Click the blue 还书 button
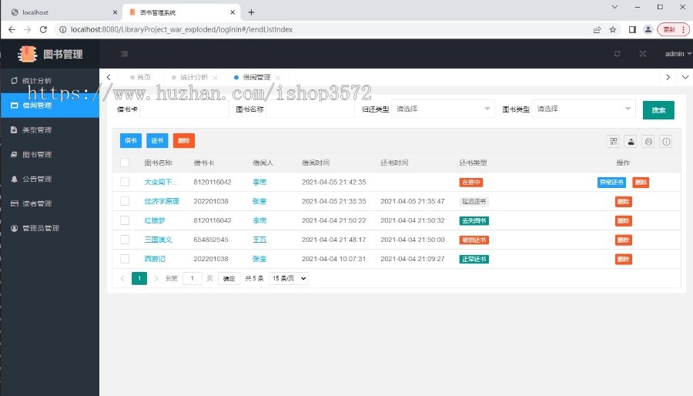The height and width of the screenshot is (396, 693). (157, 140)
